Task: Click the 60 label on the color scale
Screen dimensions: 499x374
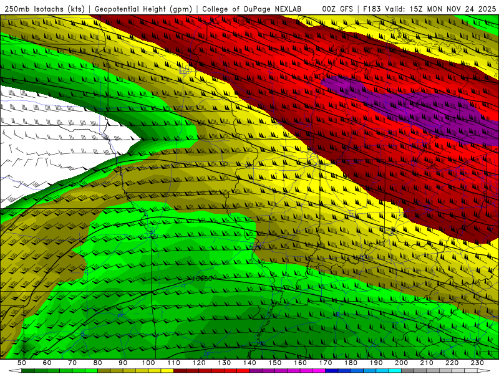Action: (47, 363)
